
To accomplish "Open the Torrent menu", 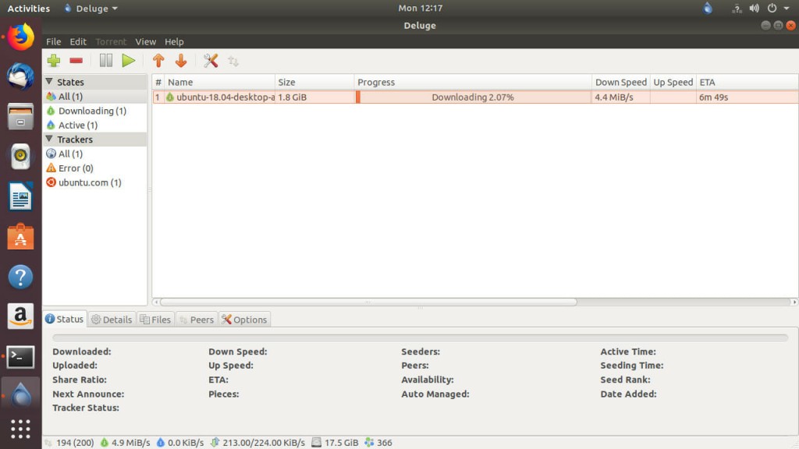I will [x=111, y=42].
